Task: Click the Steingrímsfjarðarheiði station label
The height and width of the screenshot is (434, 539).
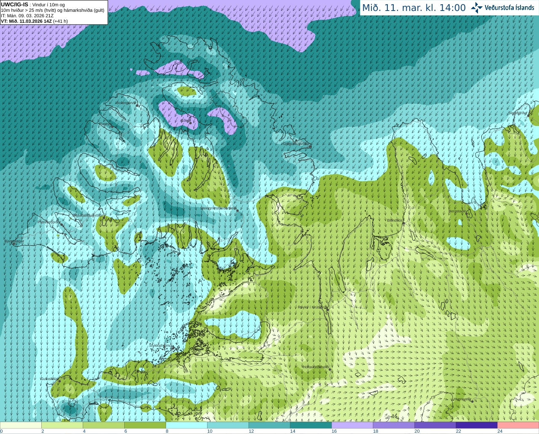Action: point(218,208)
